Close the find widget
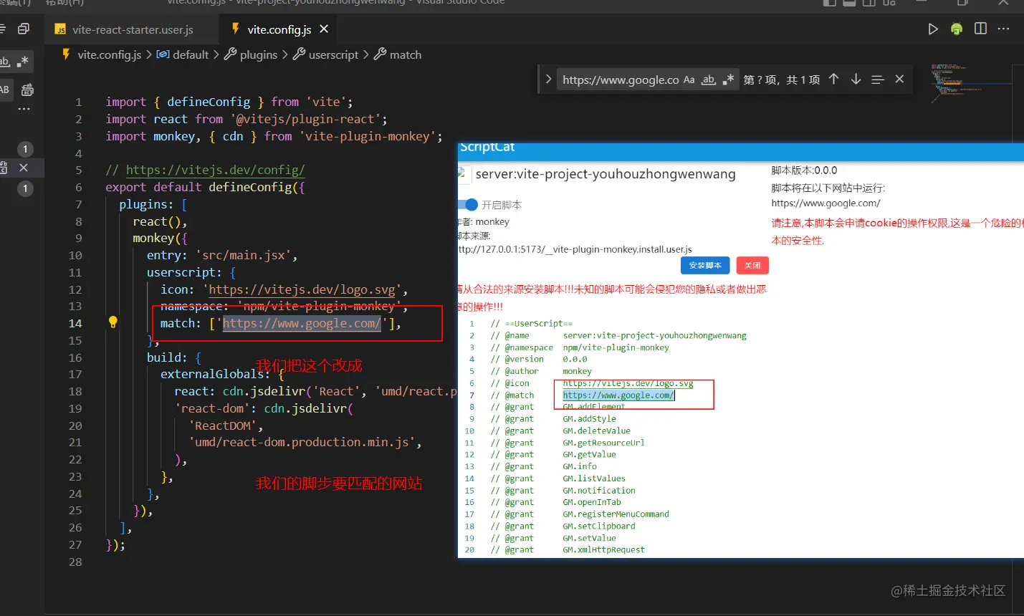1024x616 pixels. [899, 80]
